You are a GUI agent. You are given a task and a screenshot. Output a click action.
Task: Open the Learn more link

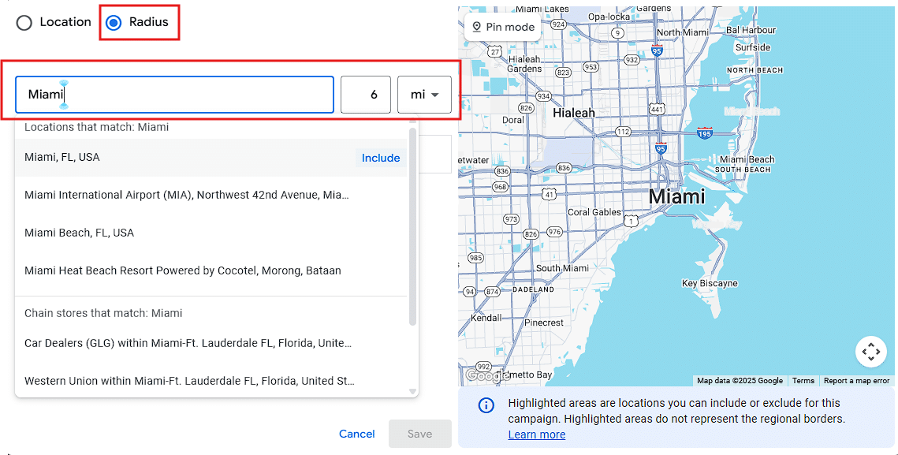point(537,434)
